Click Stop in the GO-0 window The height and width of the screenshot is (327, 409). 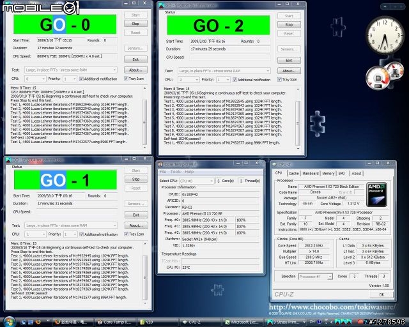(x=135, y=24)
